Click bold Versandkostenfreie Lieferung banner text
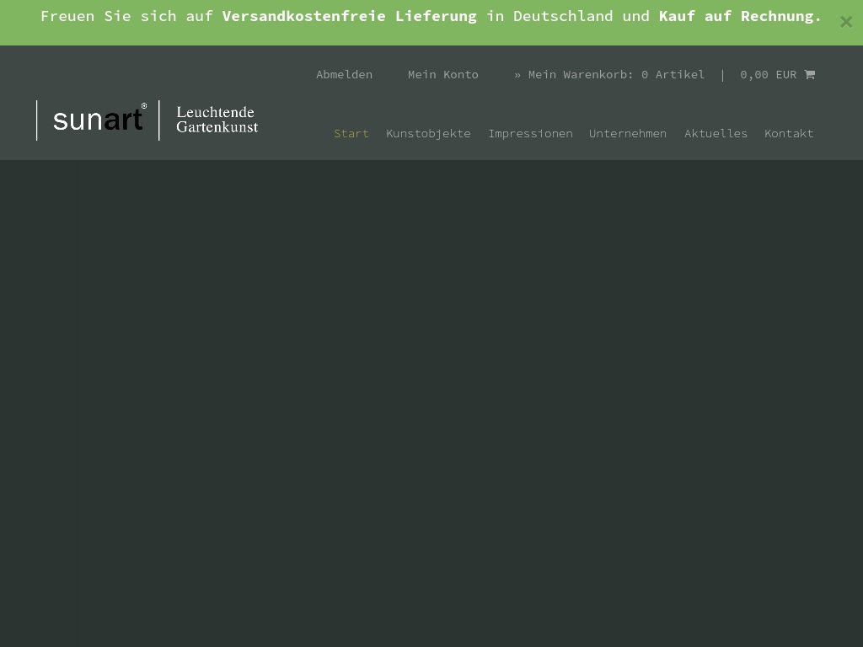Image resolution: width=863 pixels, height=647 pixels. pos(349,16)
